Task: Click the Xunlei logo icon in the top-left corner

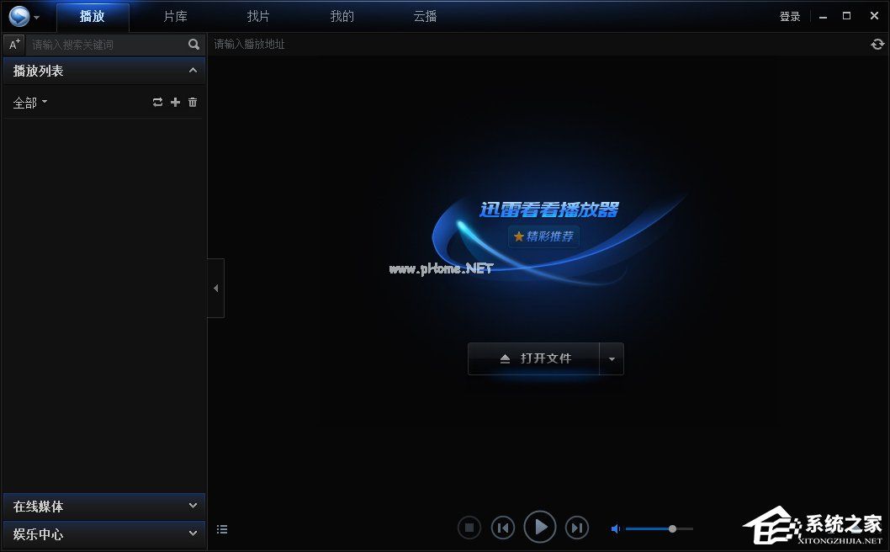Action: coord(18,16)
